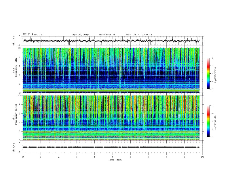Click the date 'Apr. 20, 2019'
228x176 pixels.
coord(80,35)
